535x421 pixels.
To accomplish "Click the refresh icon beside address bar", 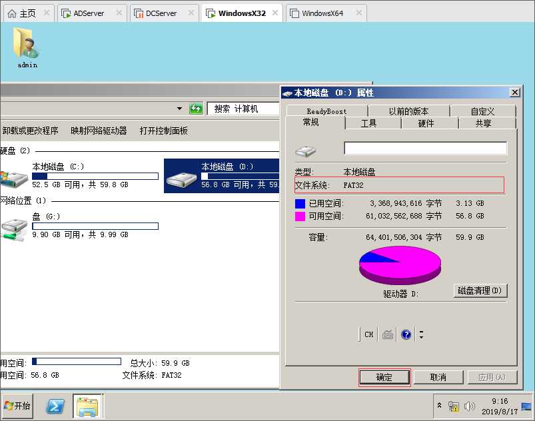I will point(196,109).
